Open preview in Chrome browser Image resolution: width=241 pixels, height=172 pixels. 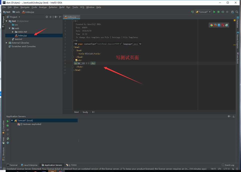click(211, 25)
